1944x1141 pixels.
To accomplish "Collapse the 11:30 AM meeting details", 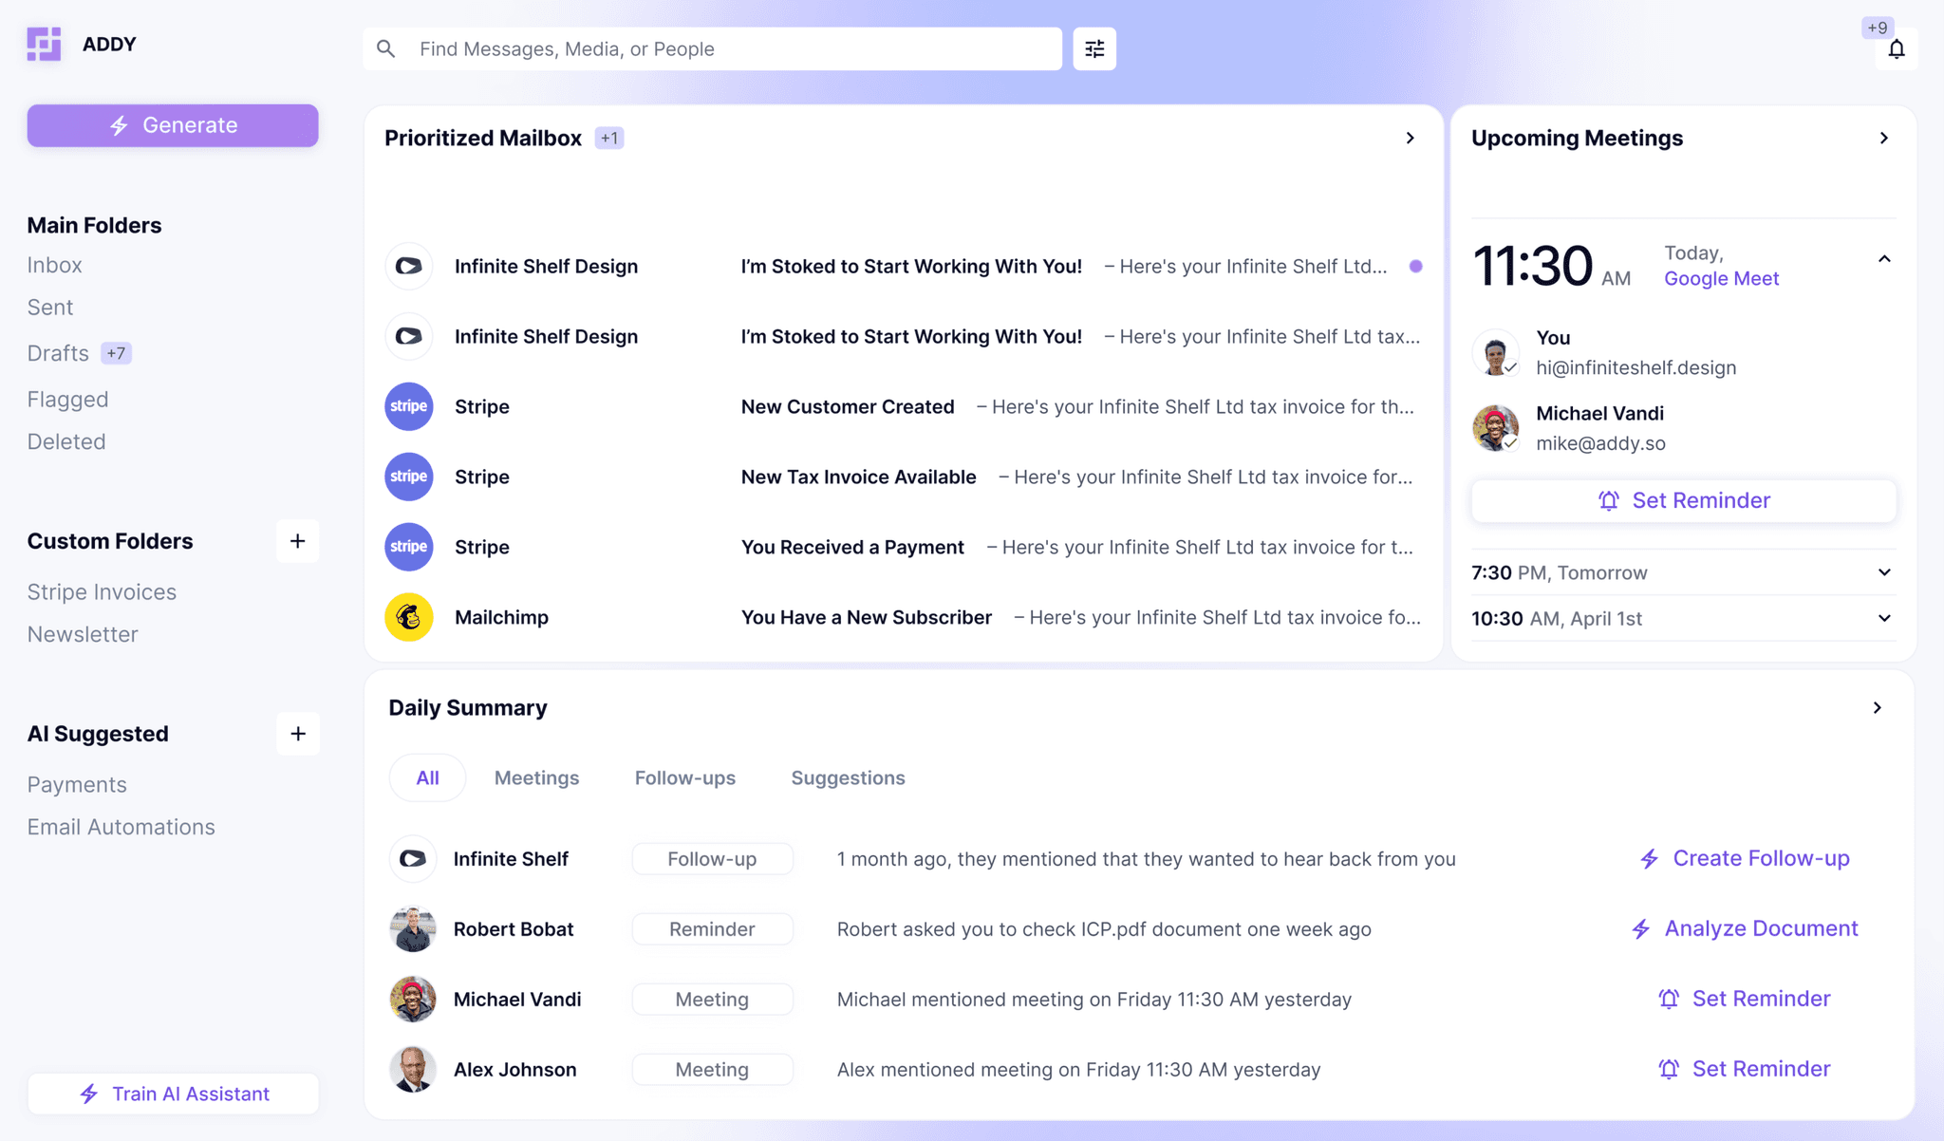I will 1883,258.
